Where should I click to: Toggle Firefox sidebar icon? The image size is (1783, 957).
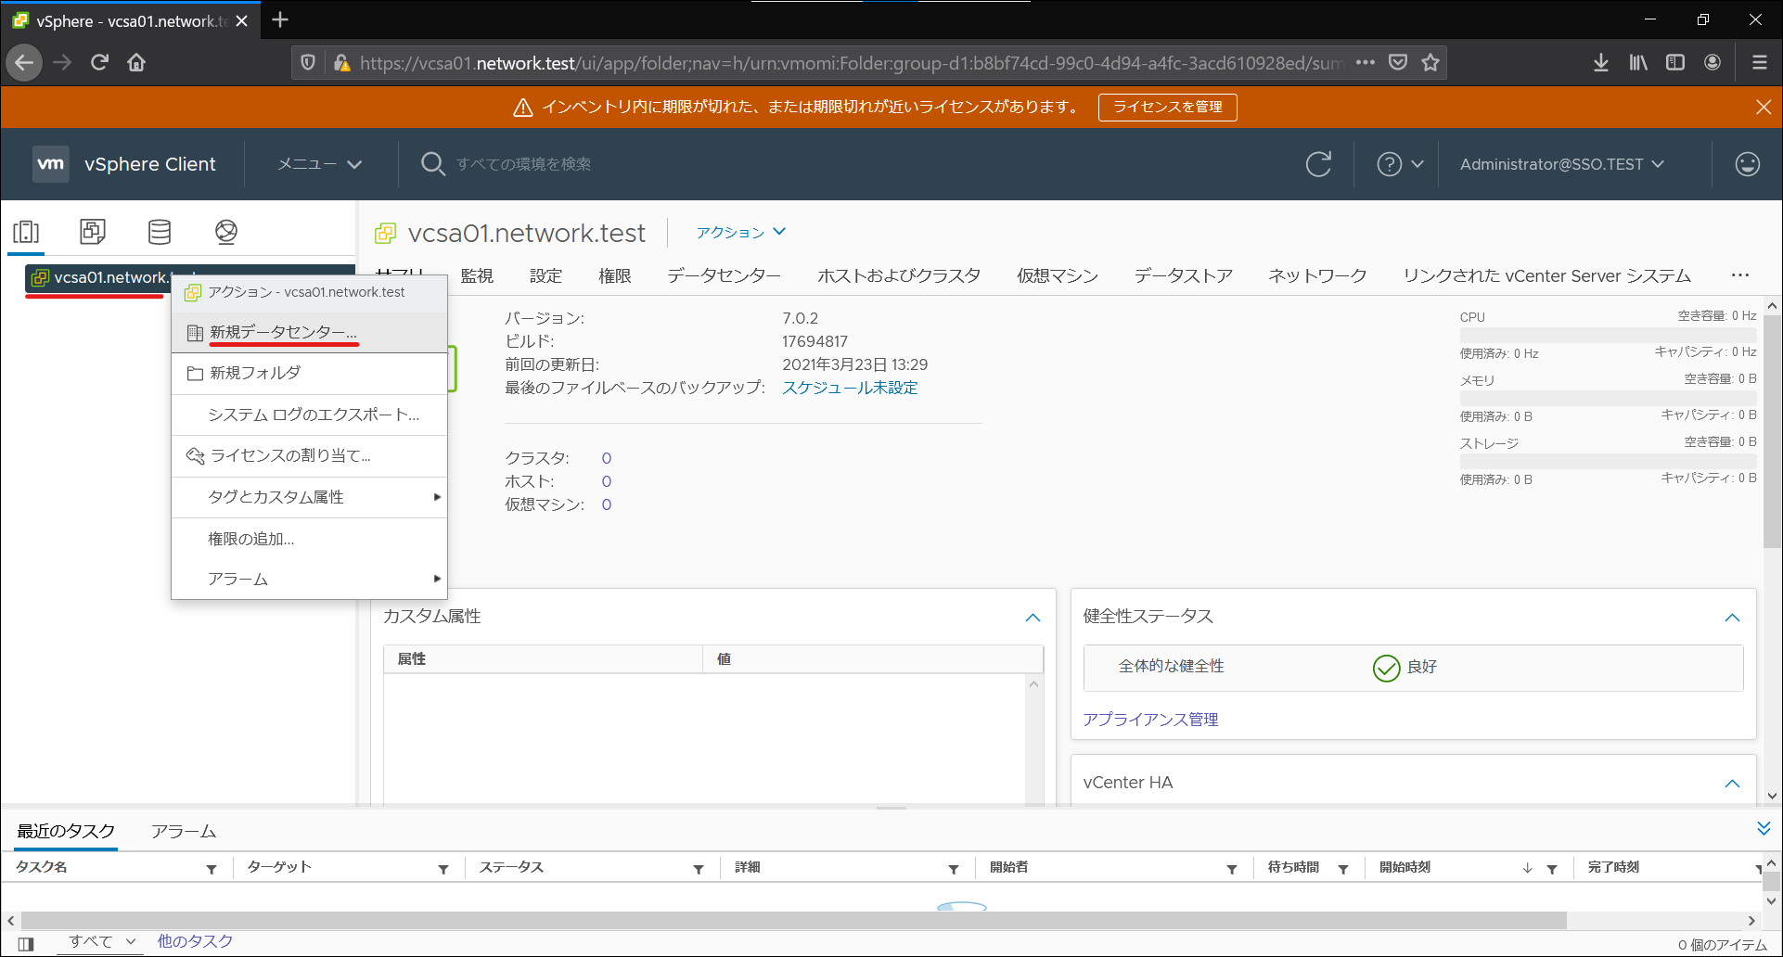point(1675,63)
